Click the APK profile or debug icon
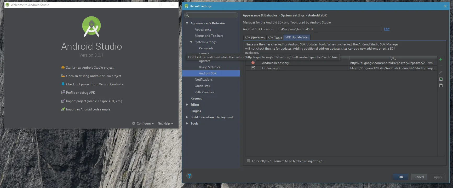453x188 pixels. coord(63,92)
